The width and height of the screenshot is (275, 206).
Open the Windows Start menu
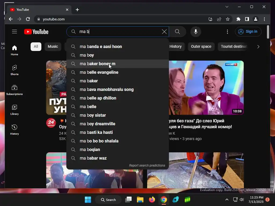[88, 200]
